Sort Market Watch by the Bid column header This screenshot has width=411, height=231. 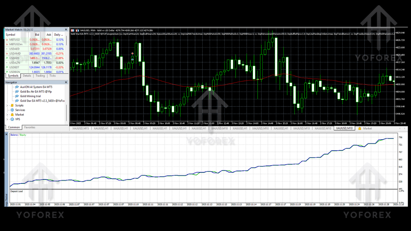[37, 35]
